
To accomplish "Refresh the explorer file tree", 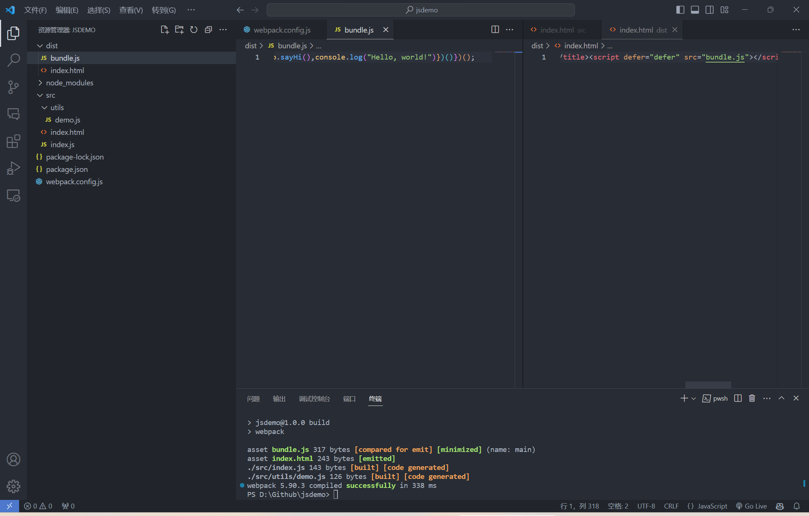I will (194, 30).
